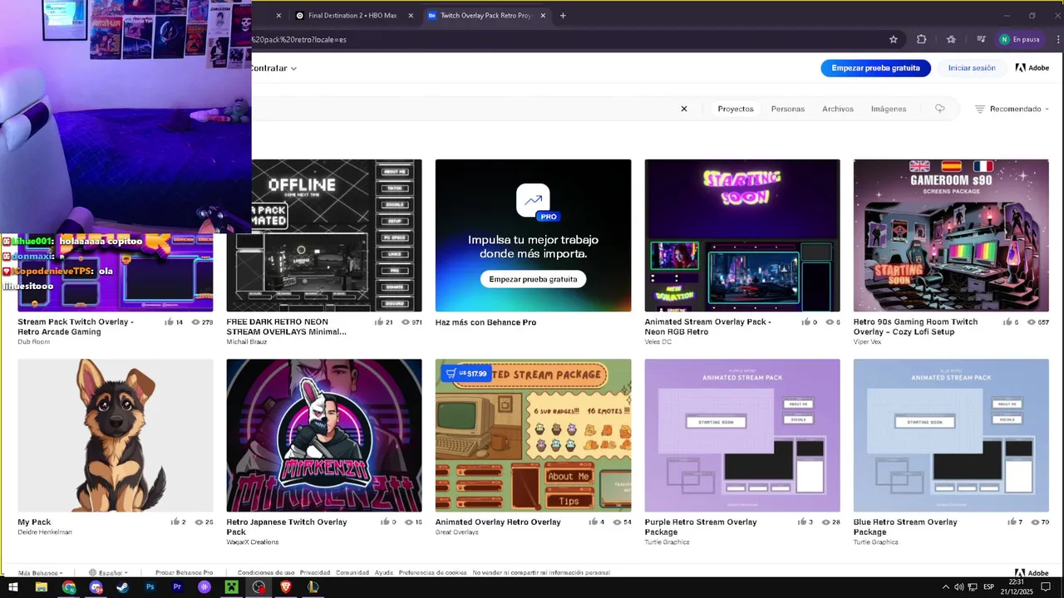Open the Minecraft icon in taskbar
This screenshot has width=1064, height=598.
point(231,587)
